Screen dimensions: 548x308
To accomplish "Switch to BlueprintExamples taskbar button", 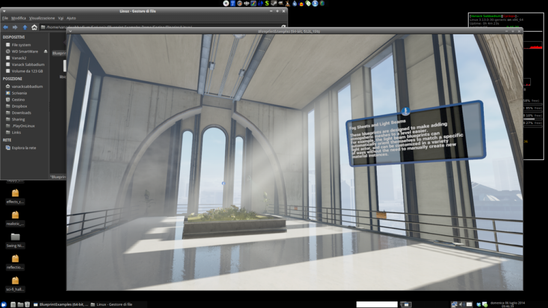I will (60, 305).
